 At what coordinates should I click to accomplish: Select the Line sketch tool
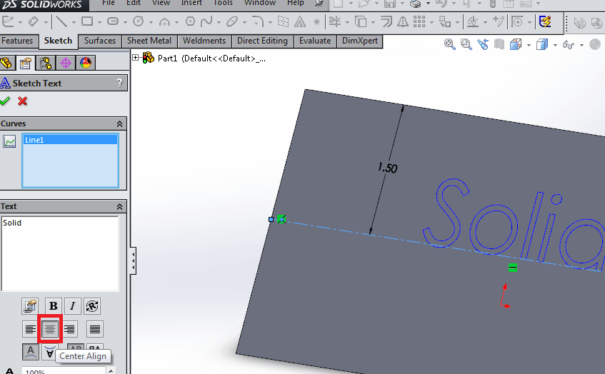click(x=62, y=21)
